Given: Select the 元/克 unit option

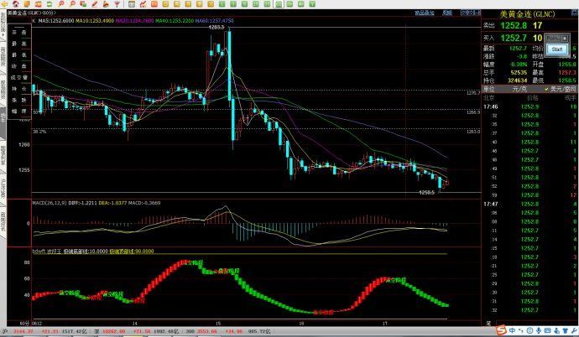Looking at the screenshot, I should (519, 89).
